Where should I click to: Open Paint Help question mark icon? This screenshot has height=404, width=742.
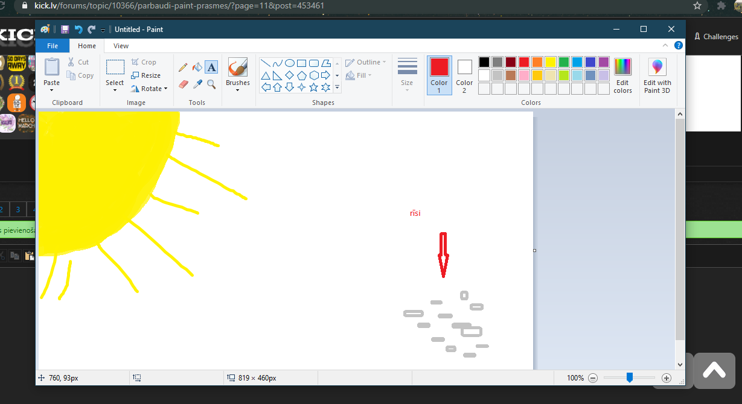[679, 45]
